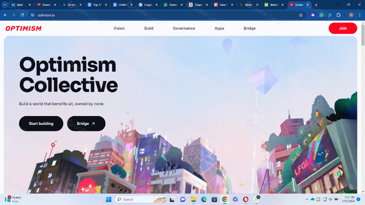Click the Start building button
Image resolution: width=365 pixels, height=205 pixels.
[x=41, y=123]
